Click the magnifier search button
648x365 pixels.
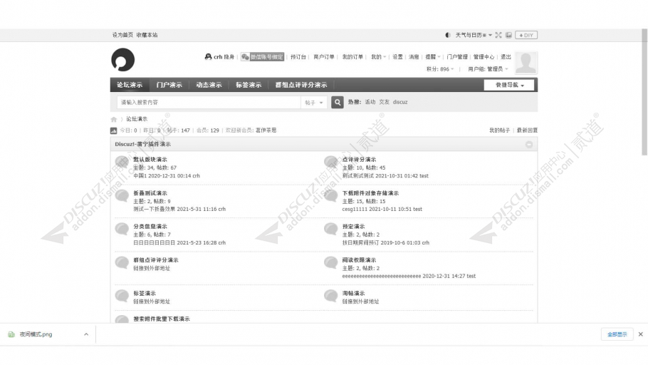pos(338,102)
